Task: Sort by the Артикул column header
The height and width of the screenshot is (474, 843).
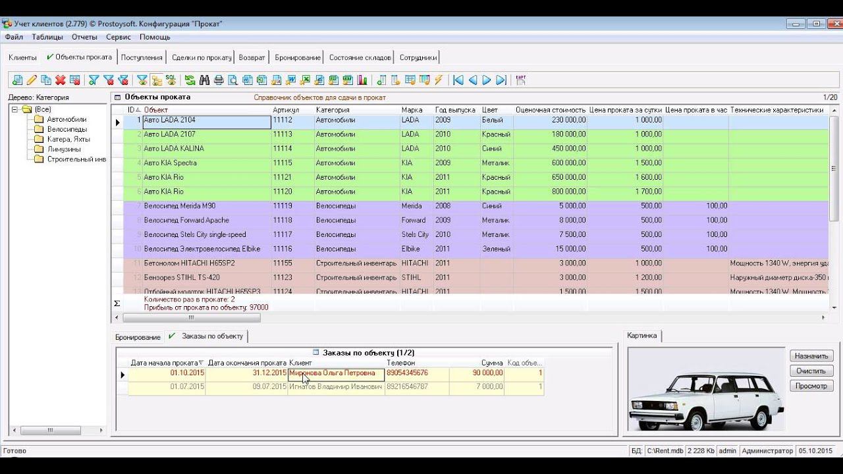Action: [x=292, y=110]
